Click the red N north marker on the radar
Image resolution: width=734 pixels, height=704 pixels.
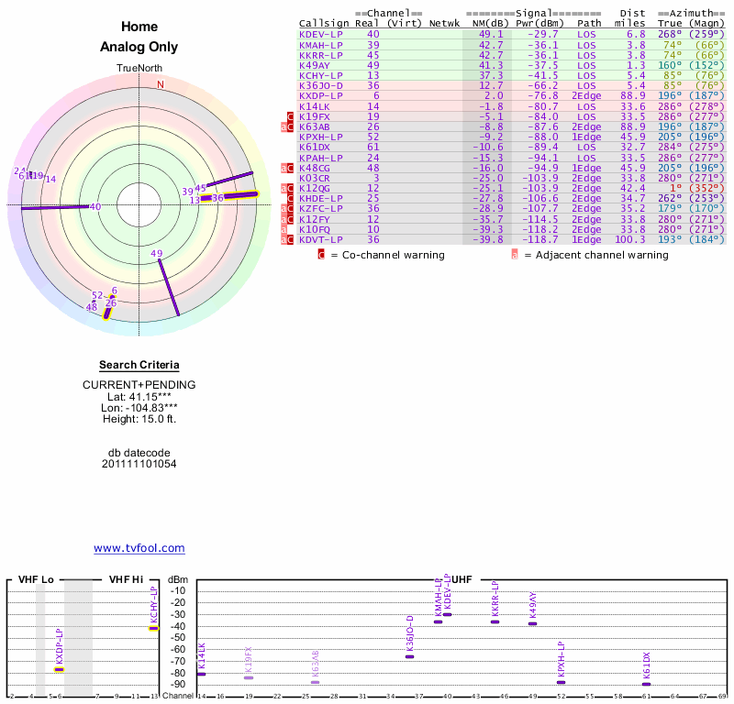click(161, 85)
